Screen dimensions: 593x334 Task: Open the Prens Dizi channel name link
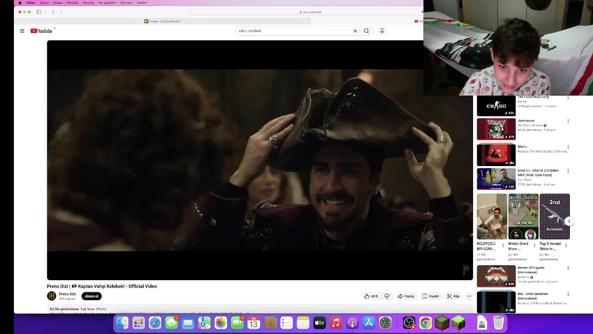tap(67, 294)
